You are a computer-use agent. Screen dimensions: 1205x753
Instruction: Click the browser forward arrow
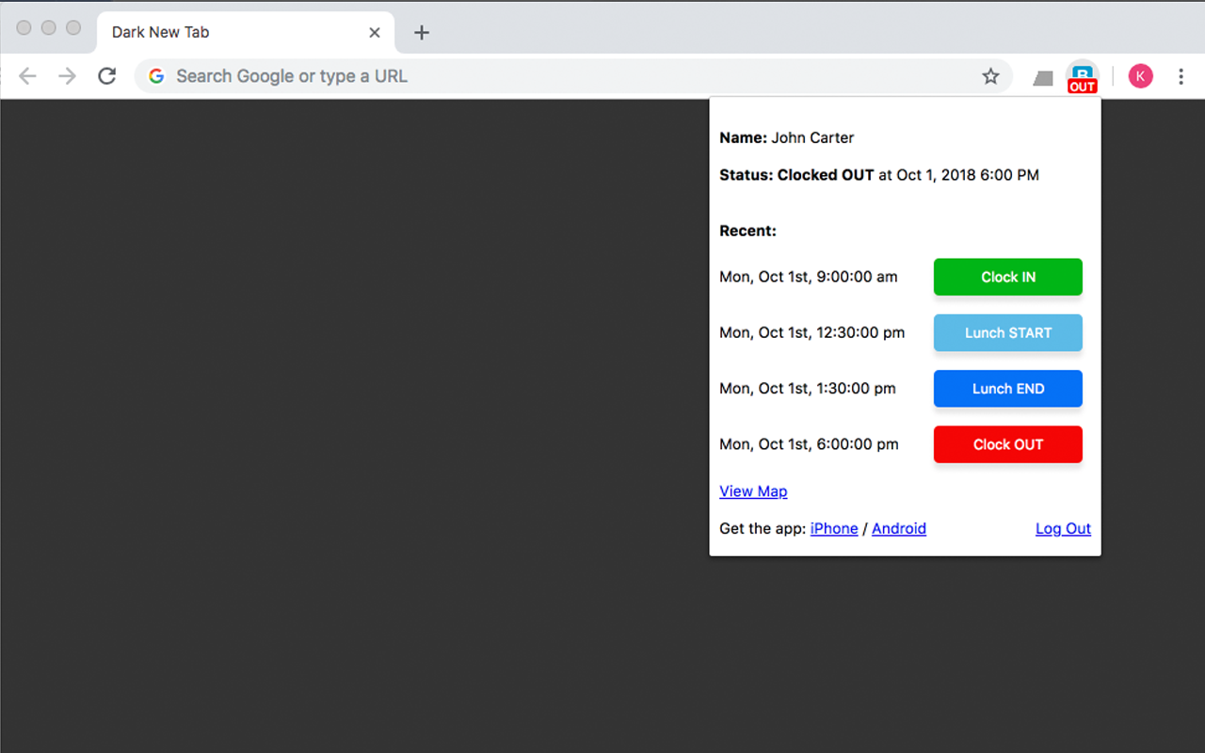[x=67, y=76]
